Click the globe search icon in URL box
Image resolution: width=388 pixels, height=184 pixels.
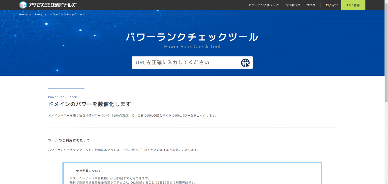click(x=245, y=63)
